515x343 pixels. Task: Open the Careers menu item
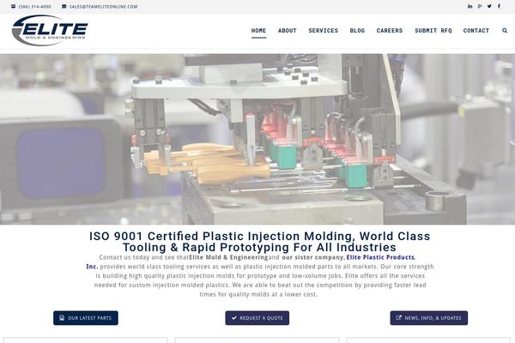pos(390,31)
